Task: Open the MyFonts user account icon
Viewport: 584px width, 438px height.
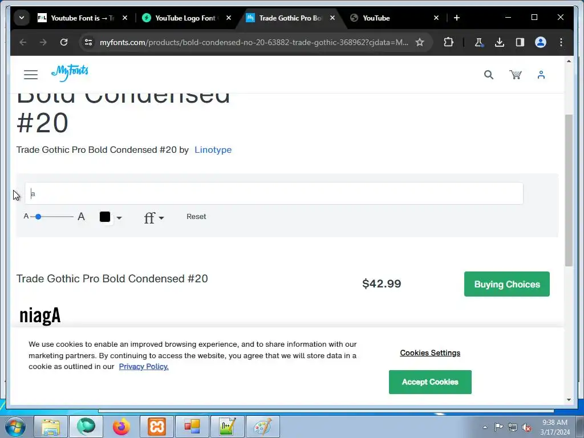Action: 541,75
